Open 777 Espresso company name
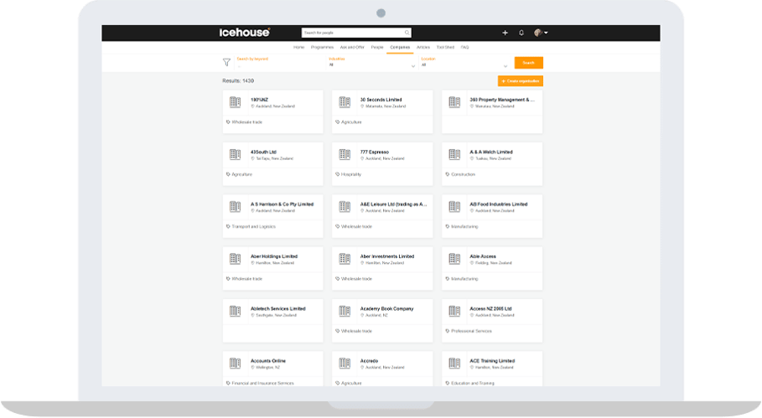Image resolution: width=762 pixels, height=418 pixels. click(375, 152)
